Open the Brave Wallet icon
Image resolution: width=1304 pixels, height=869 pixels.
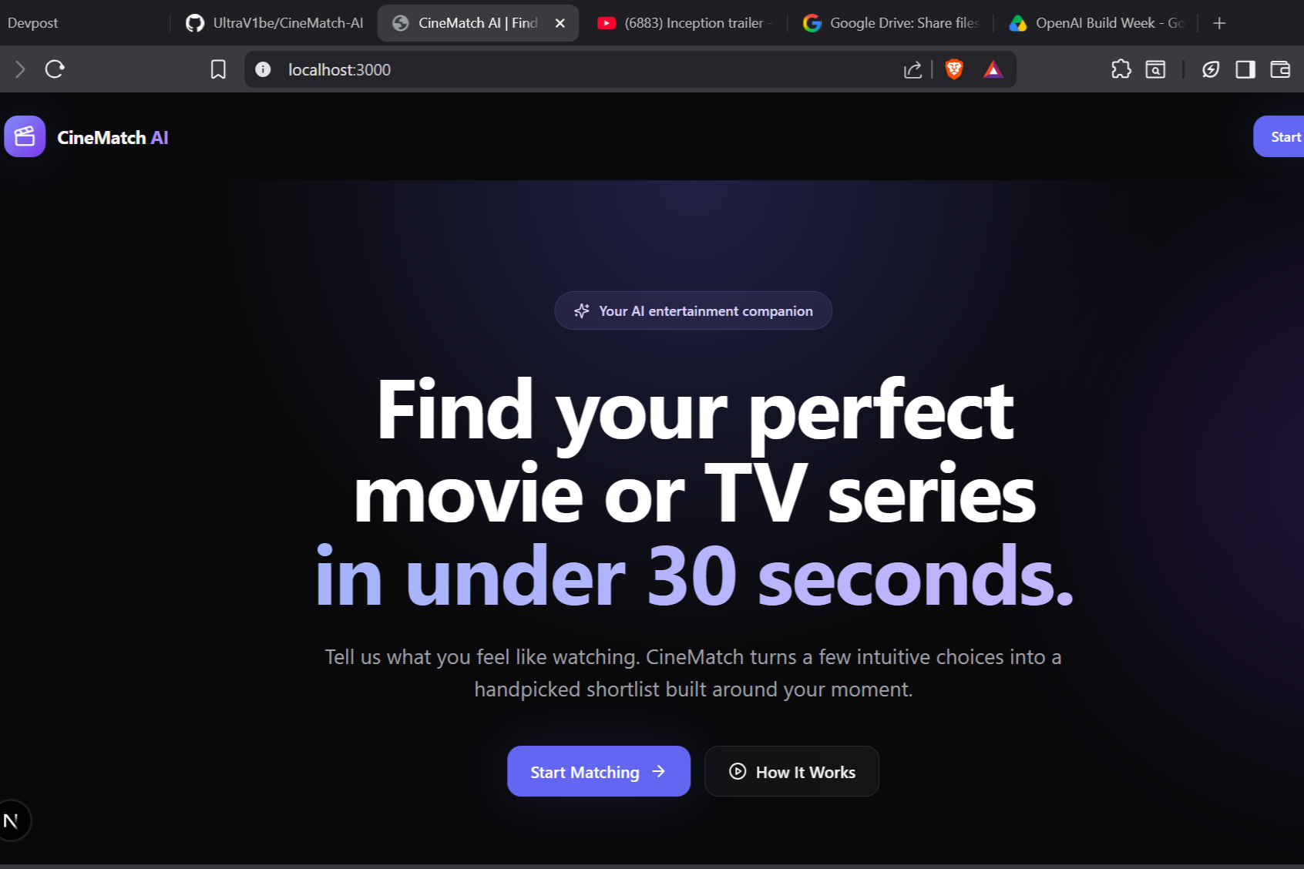(1280, 69)
